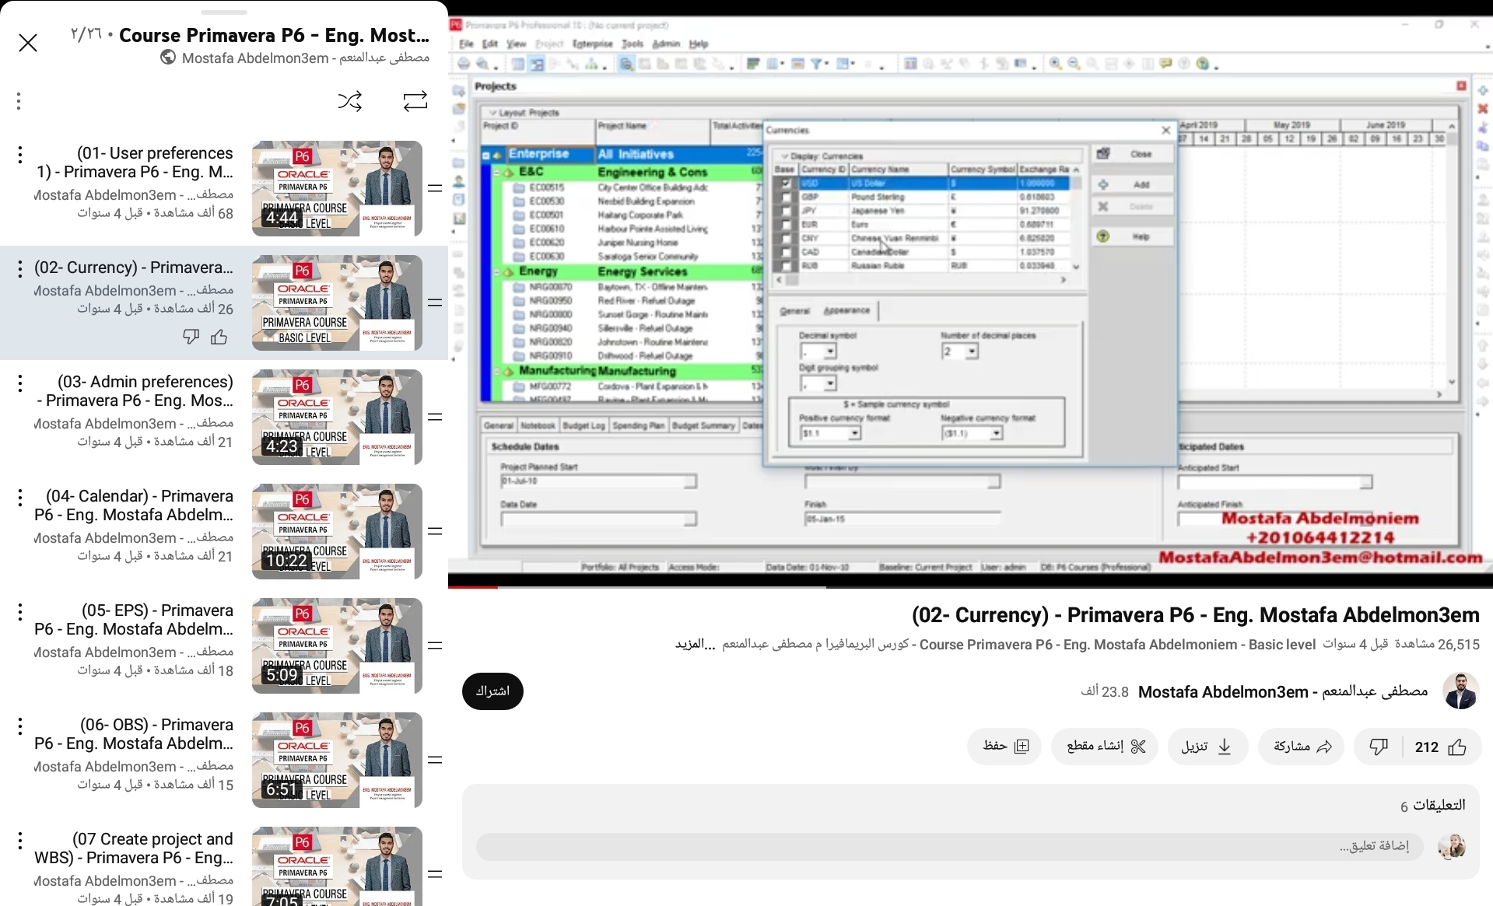
Task: Switch to the Appearance tab in Currencies
Action: tap(846, 310)
